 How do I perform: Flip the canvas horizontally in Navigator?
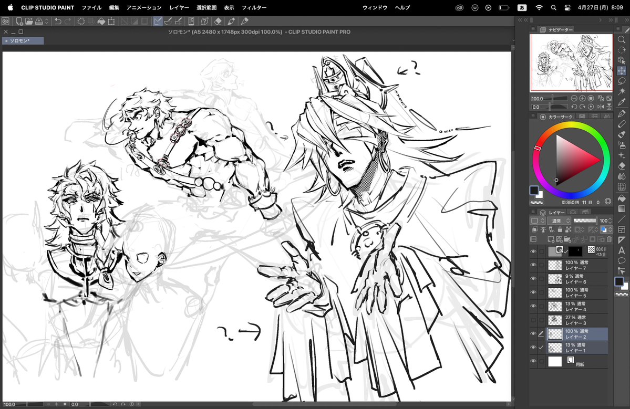click(601, 107)
